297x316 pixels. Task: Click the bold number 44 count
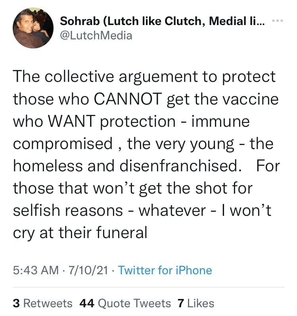[87, 303]
